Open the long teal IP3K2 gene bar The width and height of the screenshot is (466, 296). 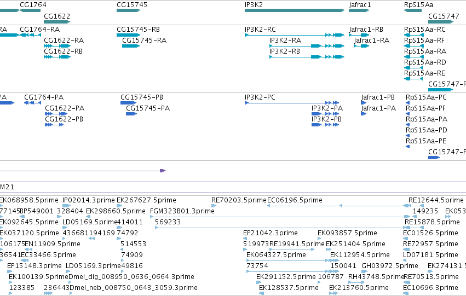coord(295,10)
